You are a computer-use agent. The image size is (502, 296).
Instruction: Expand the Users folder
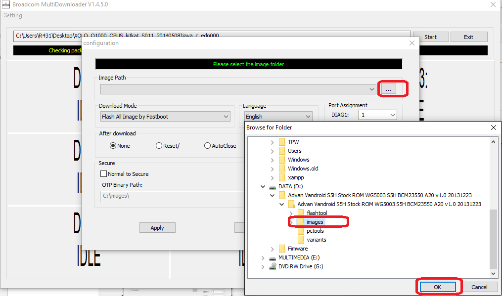[272, 151]
